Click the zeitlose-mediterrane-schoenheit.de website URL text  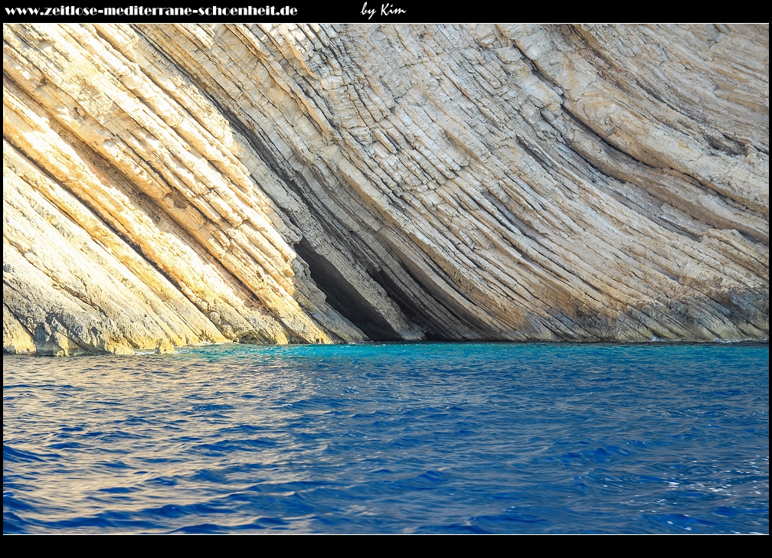(x=151, y=11)
